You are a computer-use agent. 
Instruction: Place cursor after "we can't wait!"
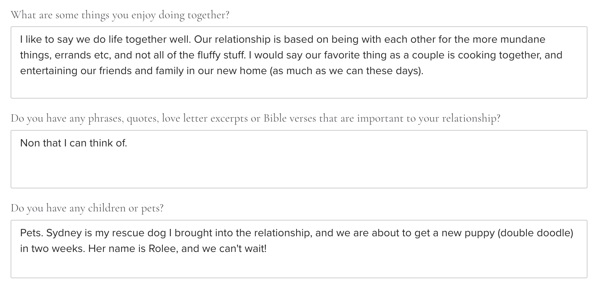coord(267,249)
